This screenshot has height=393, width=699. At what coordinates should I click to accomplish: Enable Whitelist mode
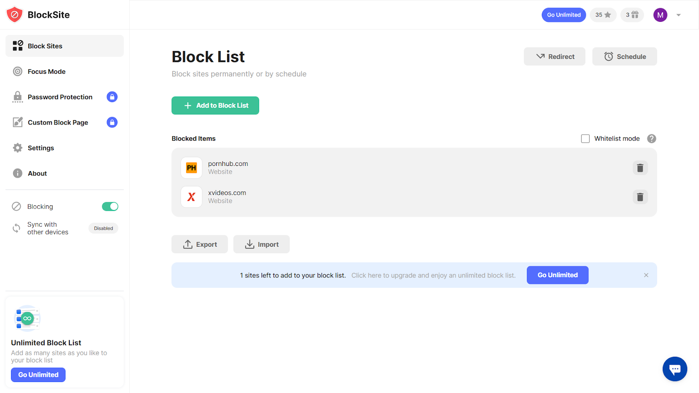pyautogui.click(x=585, y=138)
